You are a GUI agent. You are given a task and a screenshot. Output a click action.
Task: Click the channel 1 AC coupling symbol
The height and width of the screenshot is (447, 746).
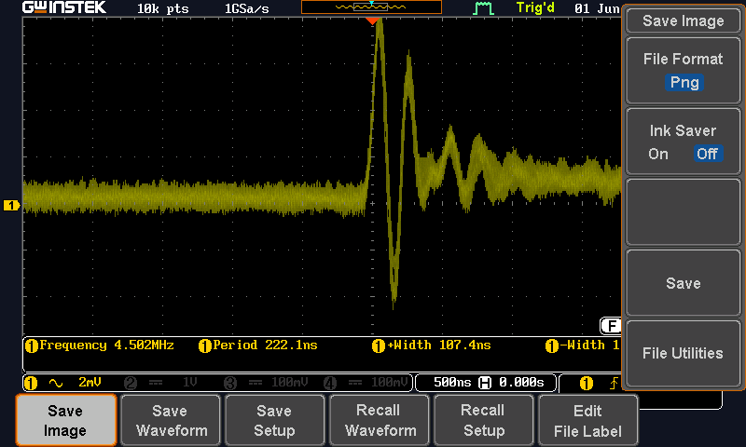point(56,383)
